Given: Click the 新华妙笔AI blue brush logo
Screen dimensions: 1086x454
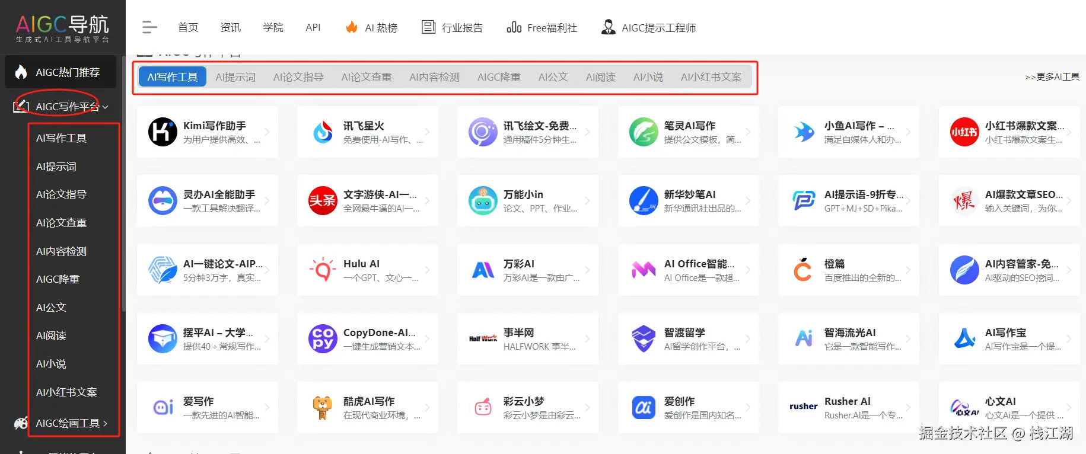Looking at the screenshot, I should (x=644, y=200).
